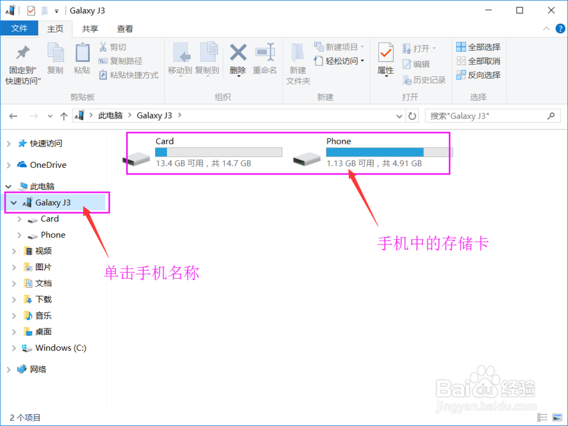The width and height of the screenshot is (568, 426).
Task: Collapse the Galaxy J3 tree node
Action: click(x=12, y=202)
